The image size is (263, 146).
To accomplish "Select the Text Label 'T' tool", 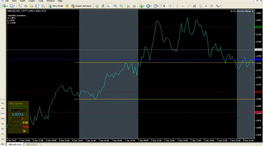I will click(212, 6).
